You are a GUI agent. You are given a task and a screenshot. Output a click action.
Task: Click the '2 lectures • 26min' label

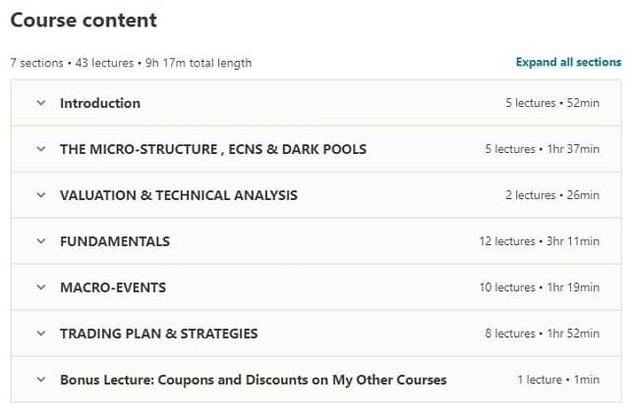[552, 195]
